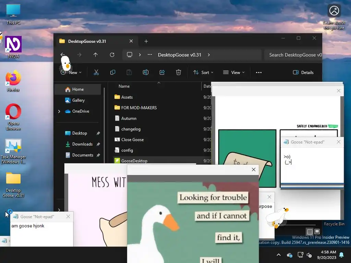
Task: Click the network display tray icon
Action: (x=300, y=255)
